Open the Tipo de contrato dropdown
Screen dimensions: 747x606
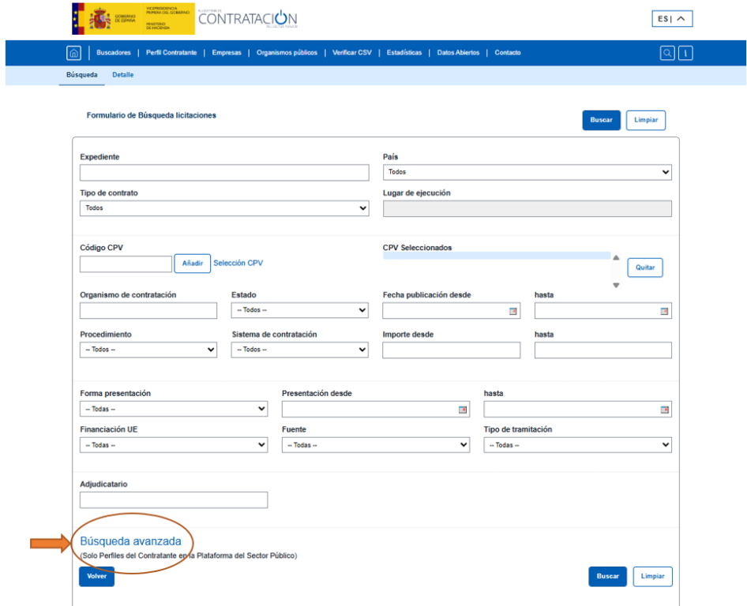click(224, 208)
